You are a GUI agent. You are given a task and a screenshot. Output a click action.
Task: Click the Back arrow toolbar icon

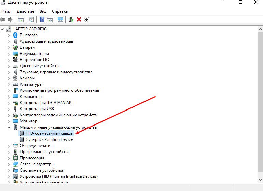click(3, 19)
